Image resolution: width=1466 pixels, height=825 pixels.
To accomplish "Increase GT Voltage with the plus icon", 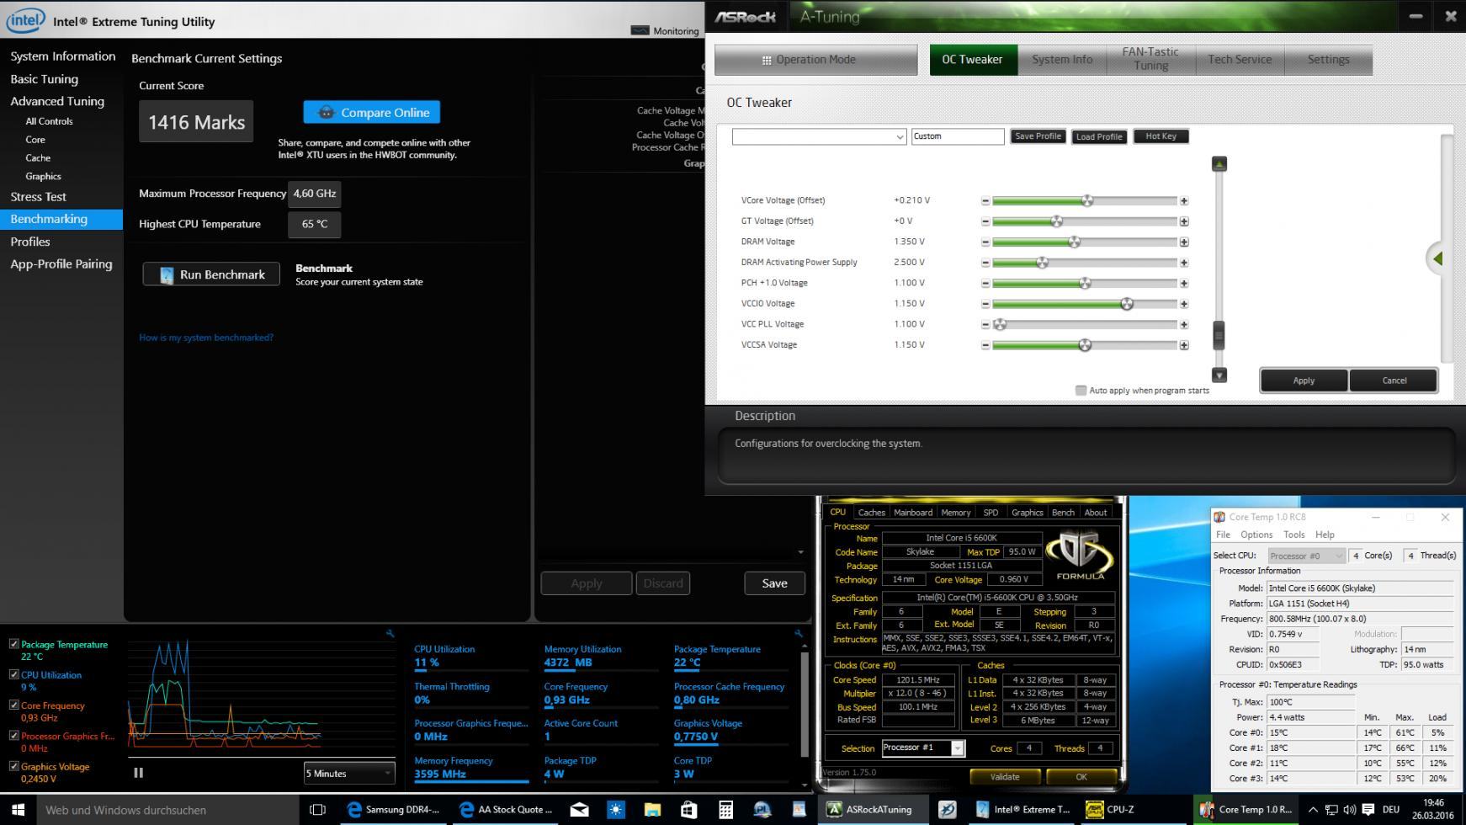I will 1184,221.
